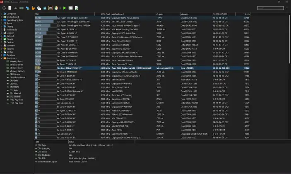This screenshot has width=291, height=174.
Task: Select the highlighted 16x Core Ultra 9 185H row
Action: pyautogui.click(x=142, y=68)
